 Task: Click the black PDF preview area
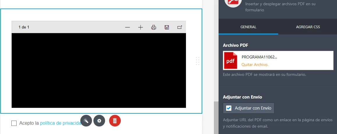(x=99, y=70)
